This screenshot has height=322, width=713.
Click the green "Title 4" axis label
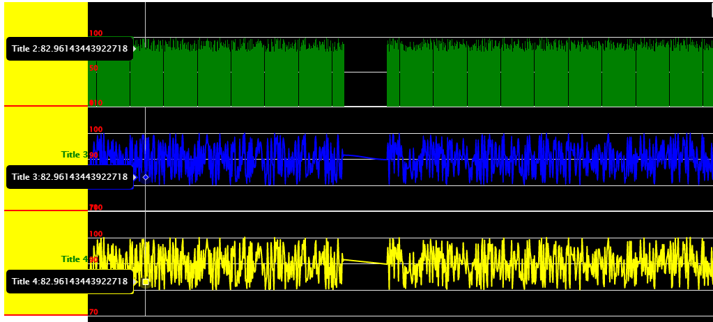coord(74,259)
